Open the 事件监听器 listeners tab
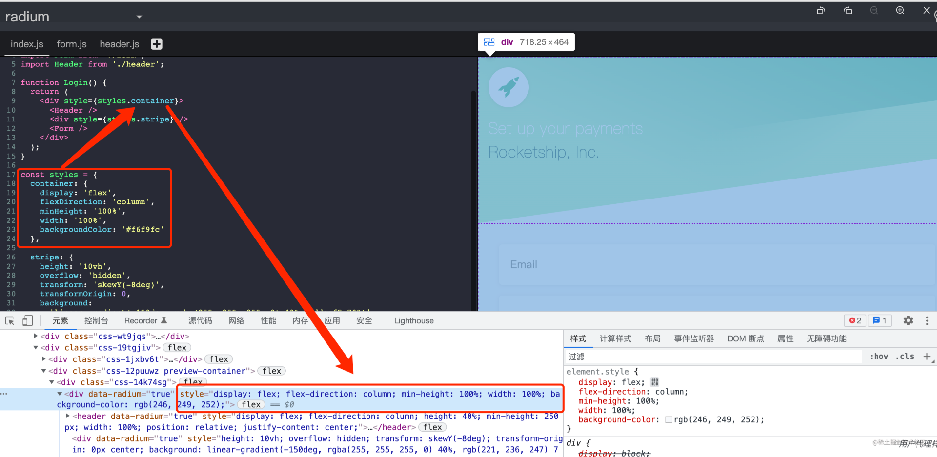 (x=694, y=338)
